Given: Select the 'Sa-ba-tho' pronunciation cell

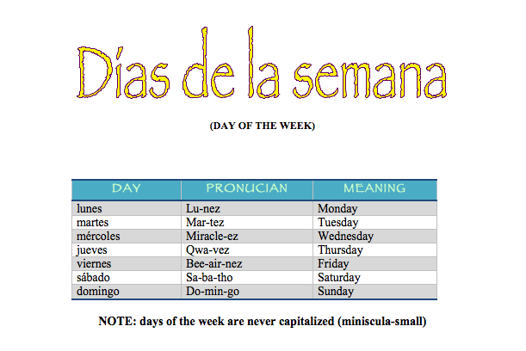Looking at the screenshot, I should pos(210,277).
